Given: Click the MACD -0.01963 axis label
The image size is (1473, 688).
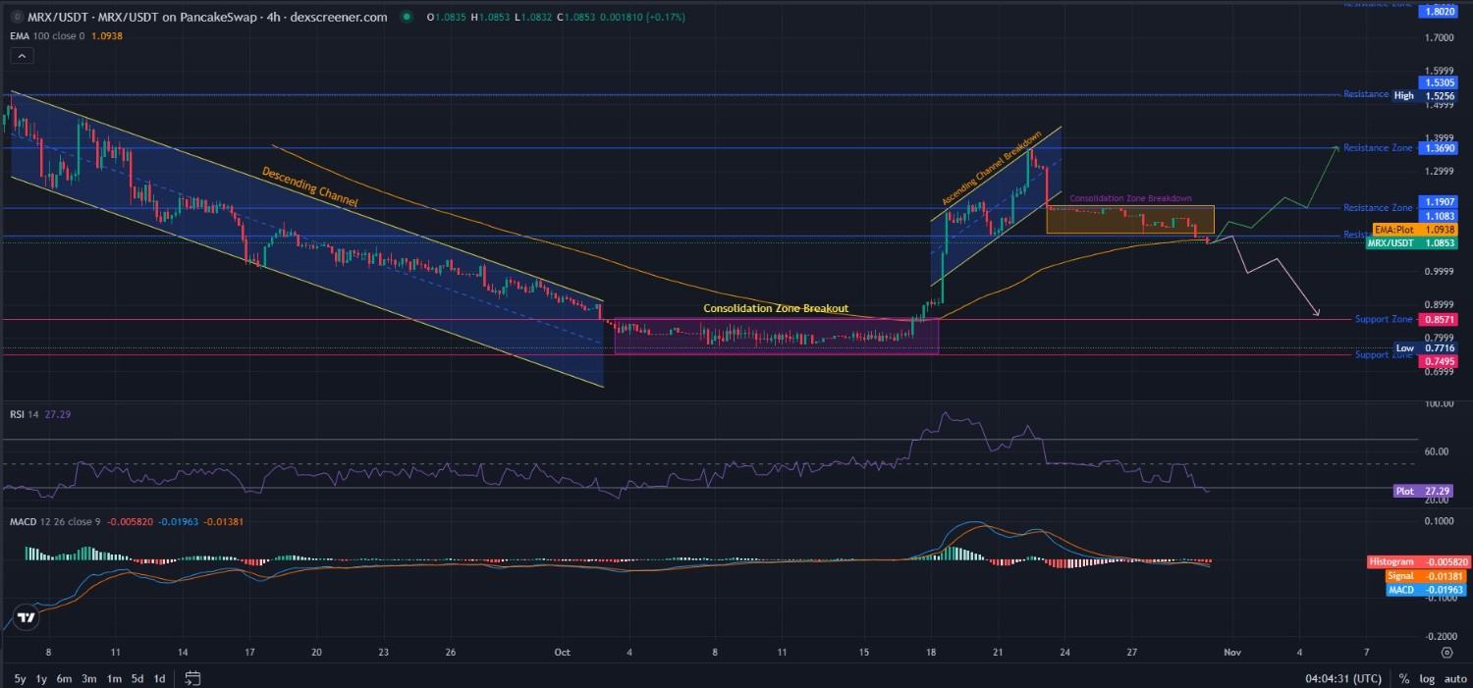Looking at the screenshot, I should pos(1428,589).
